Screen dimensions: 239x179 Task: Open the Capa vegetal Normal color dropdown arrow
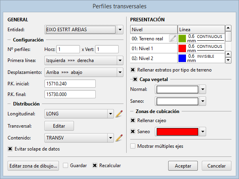click(203, 89)
